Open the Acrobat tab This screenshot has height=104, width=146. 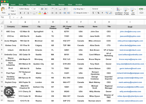[79, 5]
